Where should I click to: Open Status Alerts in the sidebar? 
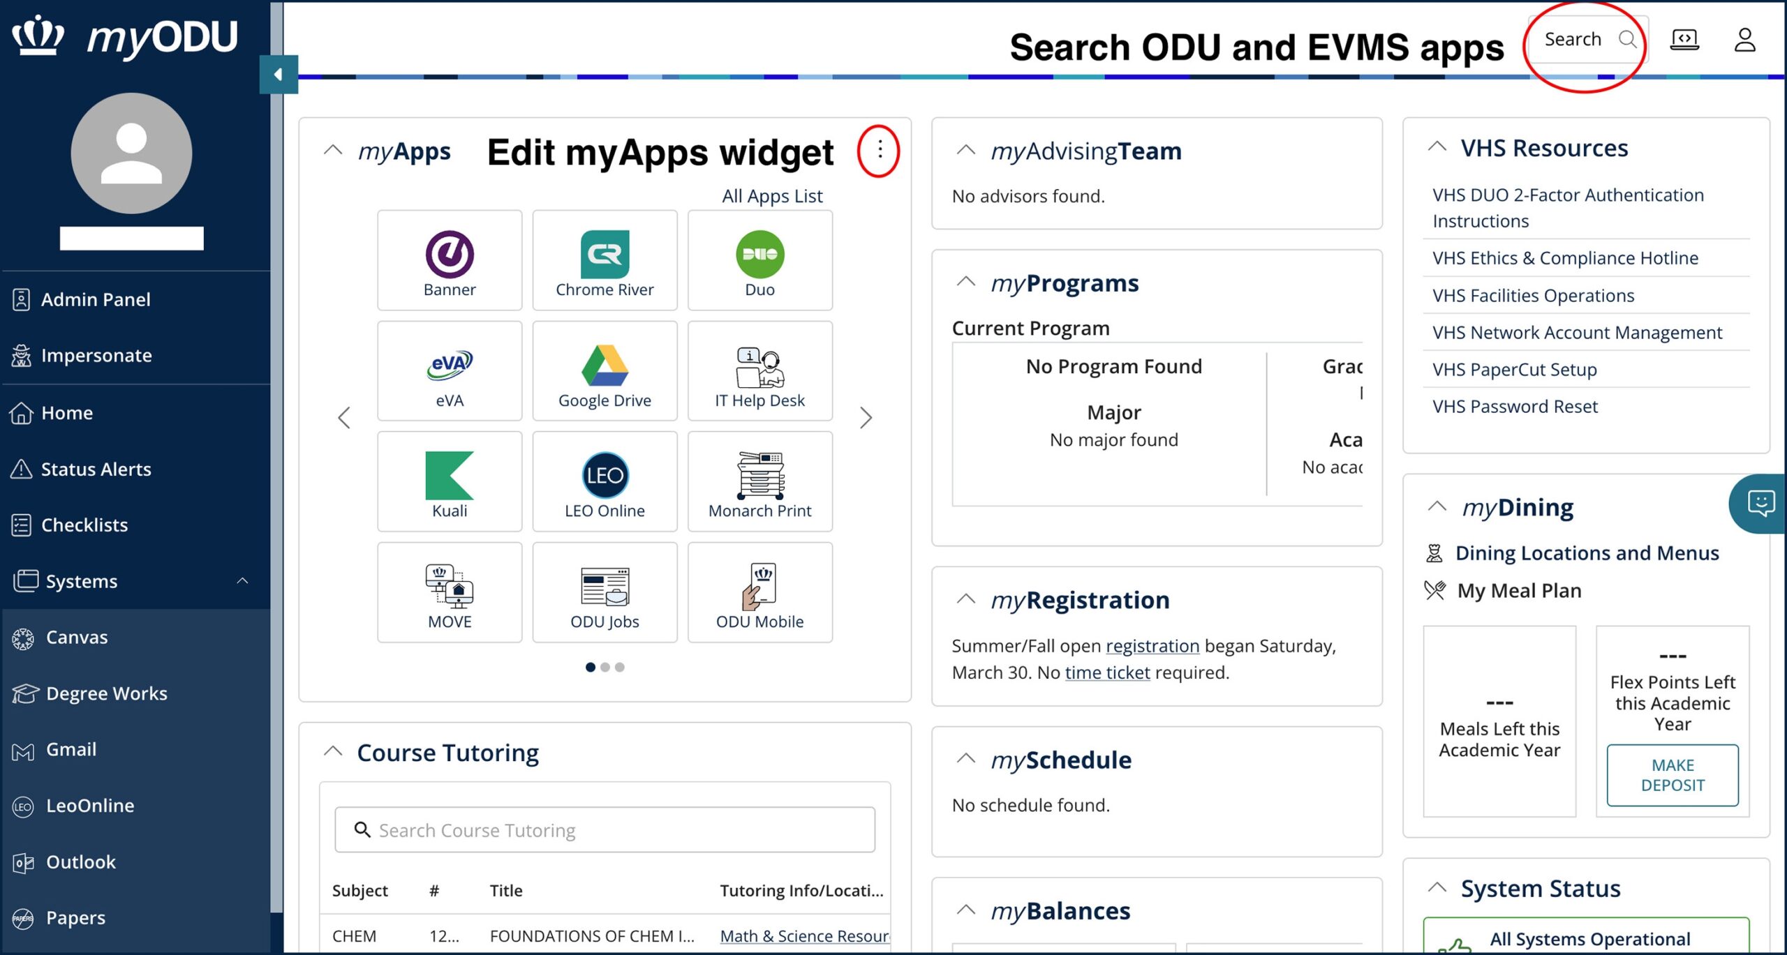point(96,469)
